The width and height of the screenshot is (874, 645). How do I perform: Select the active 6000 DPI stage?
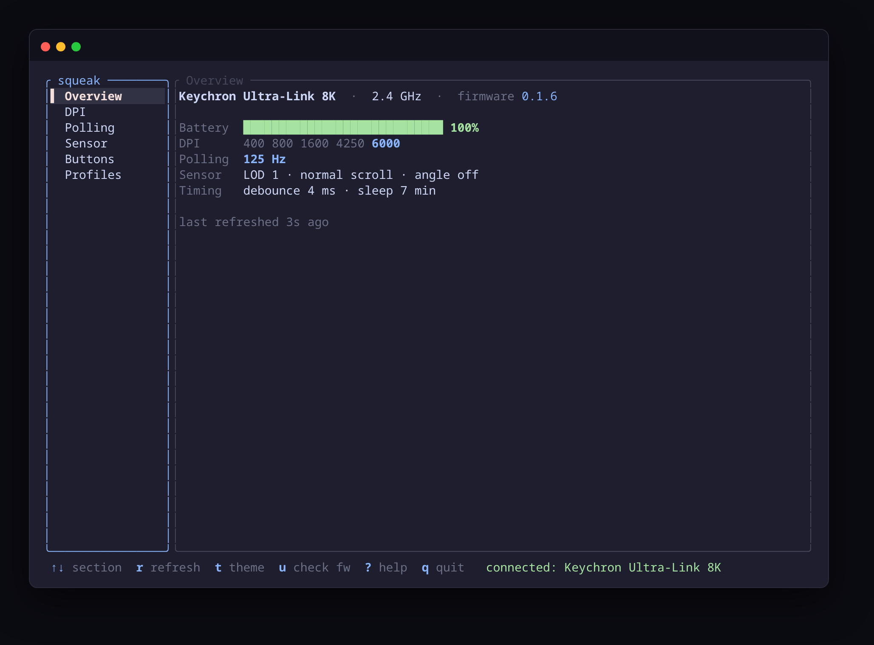[x=386, y=143]
